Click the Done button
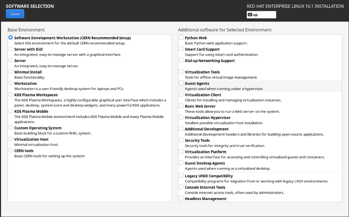The image size is (349, 217). pos(15,14)
